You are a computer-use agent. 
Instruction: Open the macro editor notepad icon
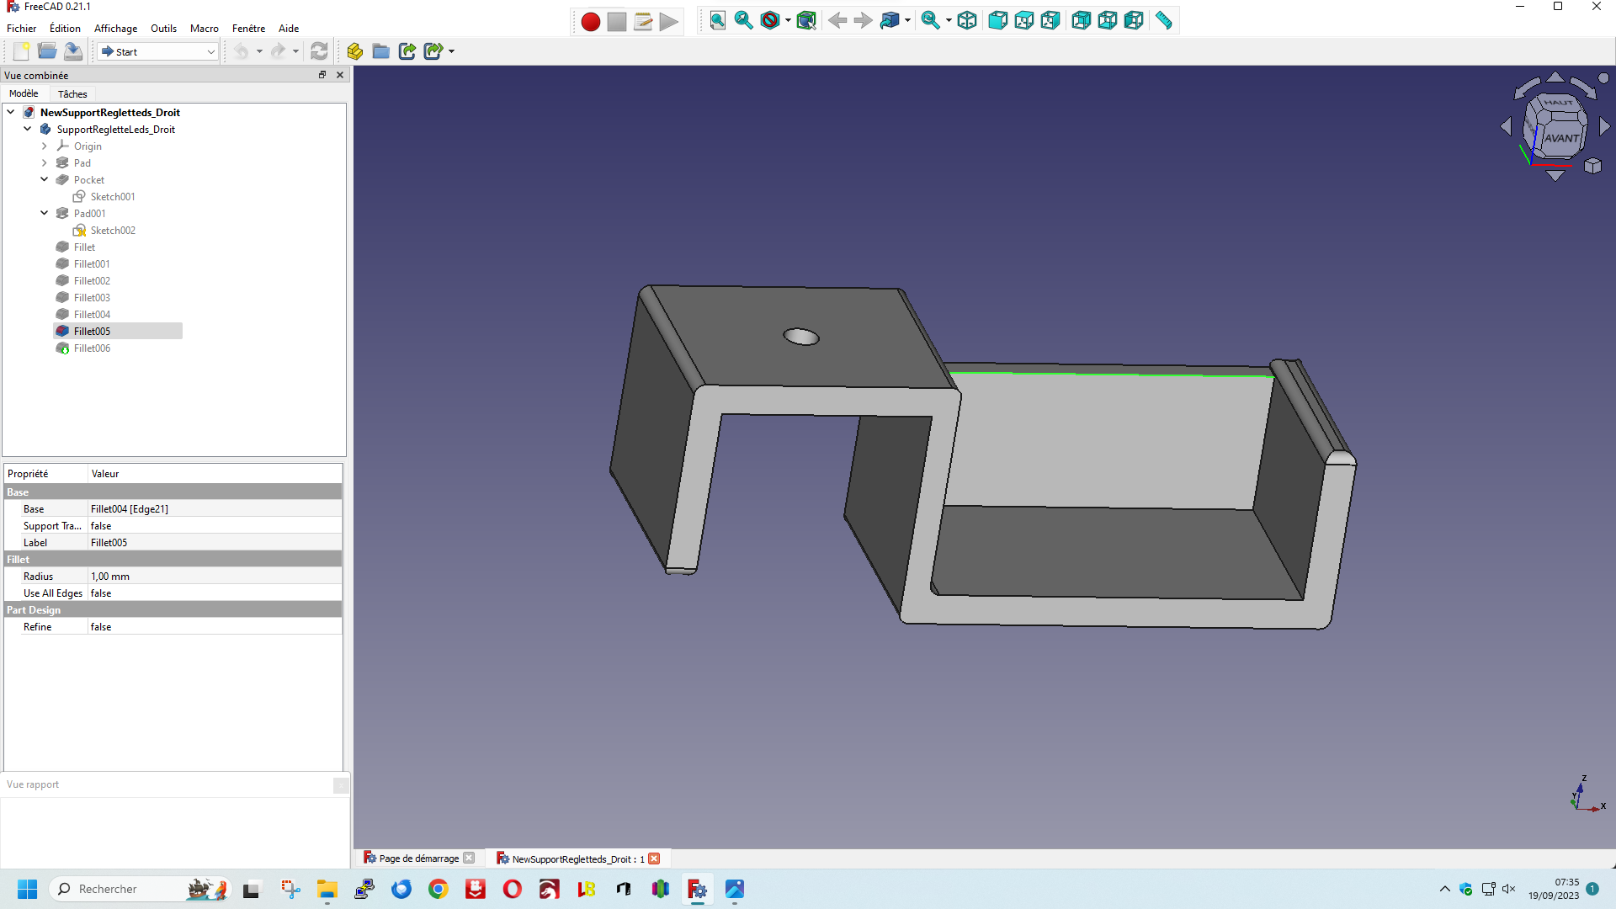(643, 22)
